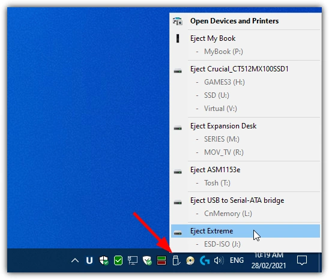This screenshot has width=329, height=279.
Task: Click the drive icon beside Eject Extreme
Action: (178, 233)
